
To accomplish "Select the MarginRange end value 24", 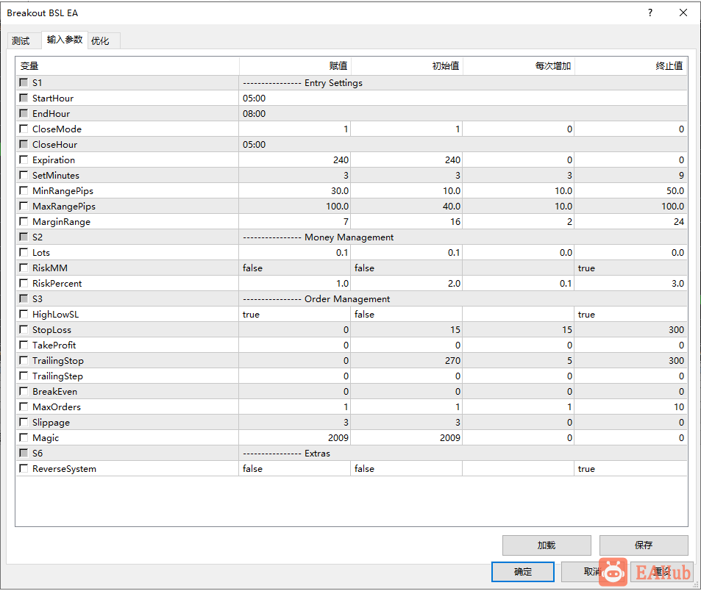I will click(x=630, y=221).
